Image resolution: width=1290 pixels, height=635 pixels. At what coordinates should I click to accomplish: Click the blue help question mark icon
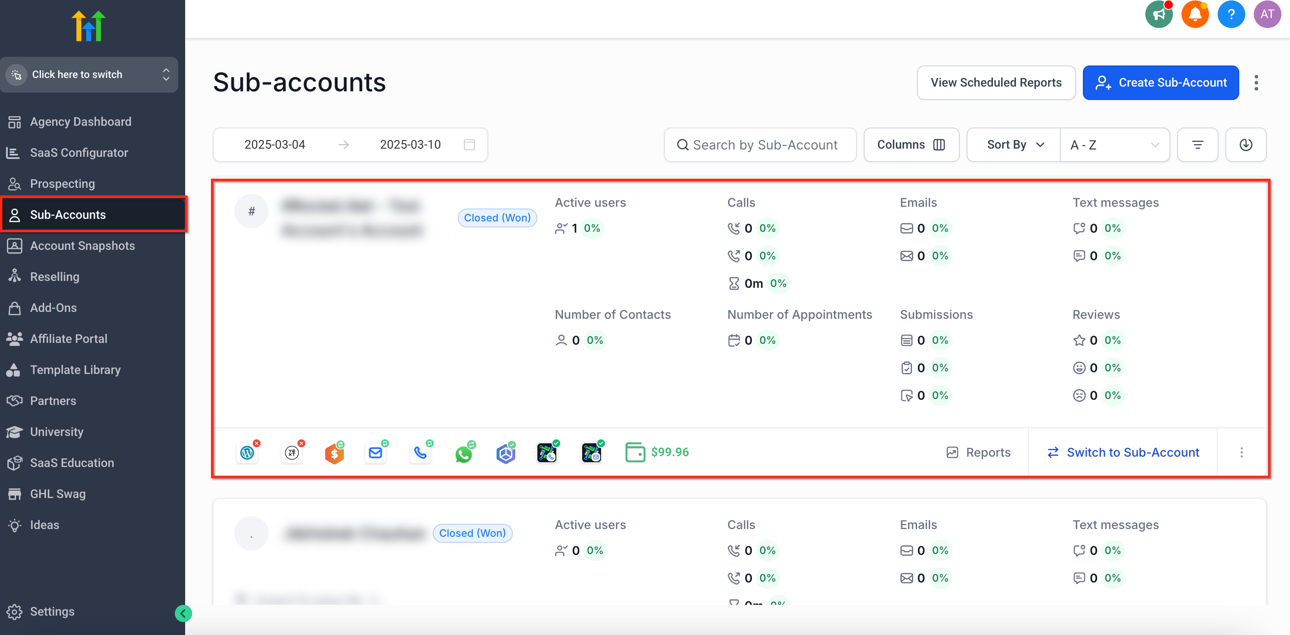[1231, 15]
